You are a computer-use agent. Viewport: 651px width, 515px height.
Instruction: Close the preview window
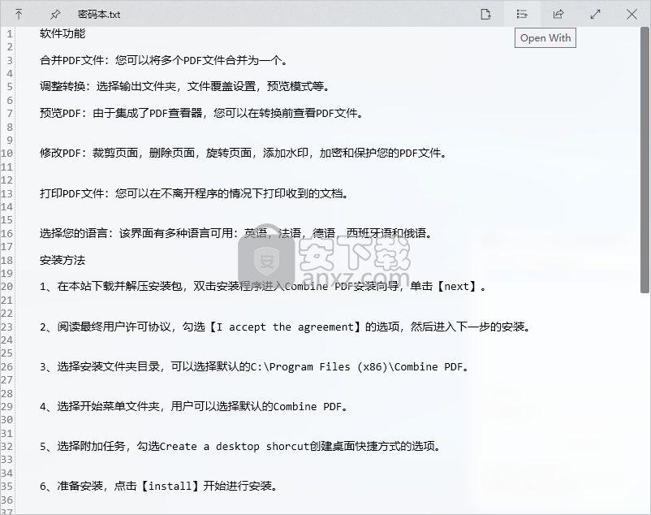(632, 14)
